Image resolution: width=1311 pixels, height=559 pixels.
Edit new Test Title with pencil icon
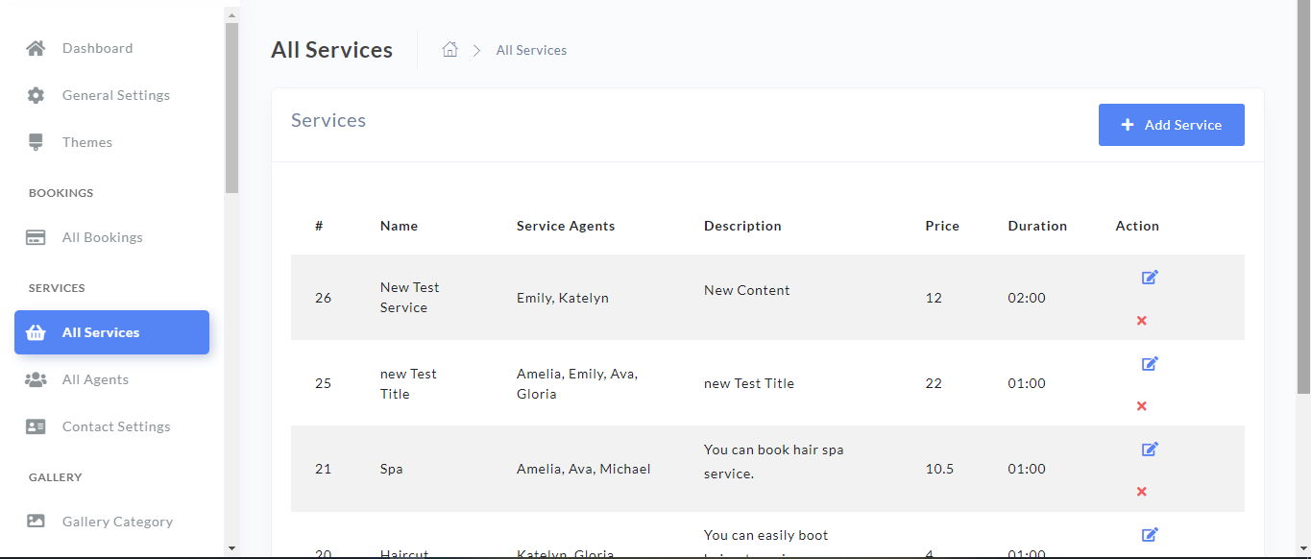(1150, 363)
